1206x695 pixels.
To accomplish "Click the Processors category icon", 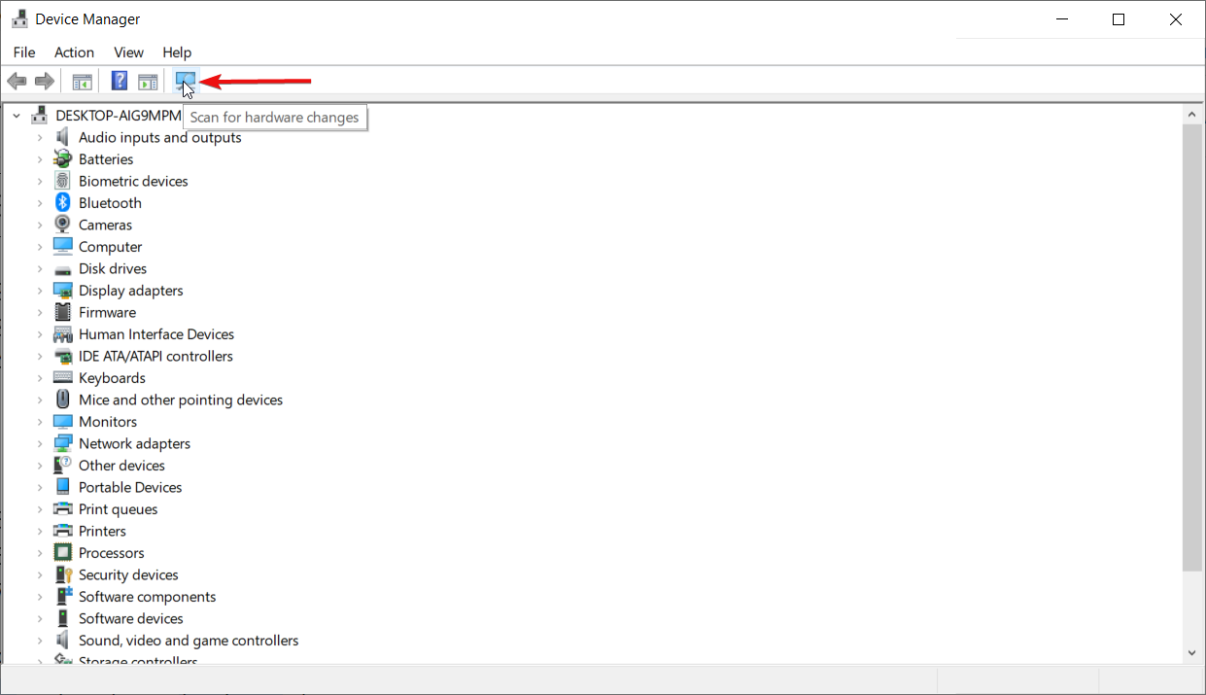I will click(x=63, y=553).
